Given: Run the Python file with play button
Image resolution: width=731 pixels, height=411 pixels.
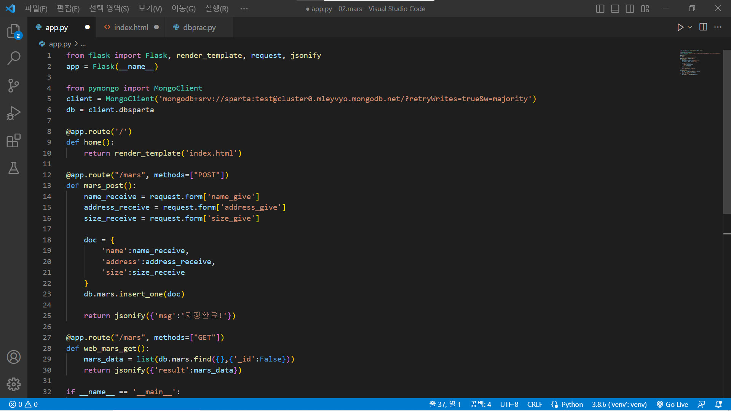Looking at the screenshot, I should (680, 27).
